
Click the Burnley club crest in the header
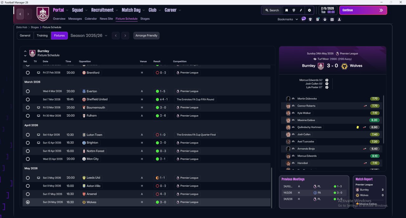pos(43,14)
